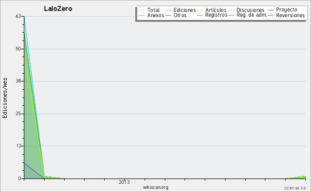Click the Ediciones/mes axis label
Viewport: 311px width, 192px height.
tap(5, 98)
